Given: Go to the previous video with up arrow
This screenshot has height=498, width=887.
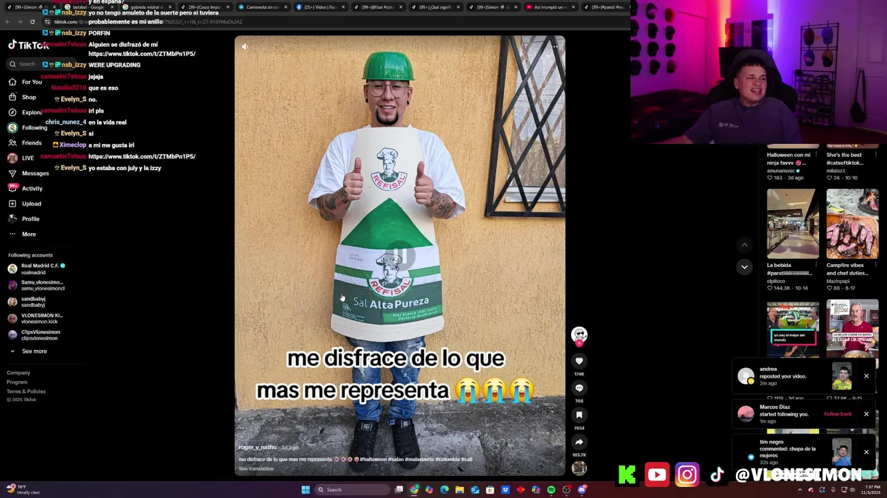Looking at the screenshot, I should 744,245.
